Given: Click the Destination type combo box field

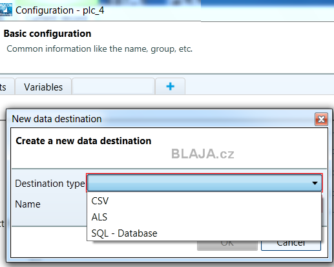Looking at the screenshot, I should (204, 183).
